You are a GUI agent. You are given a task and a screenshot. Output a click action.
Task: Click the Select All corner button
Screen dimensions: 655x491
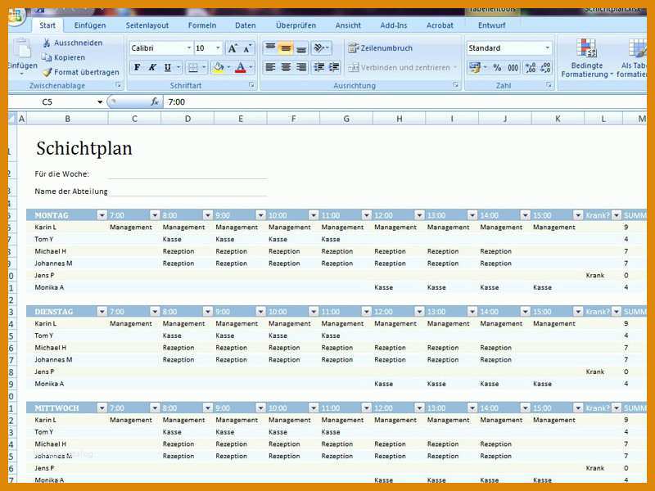(x=12, y=119)
